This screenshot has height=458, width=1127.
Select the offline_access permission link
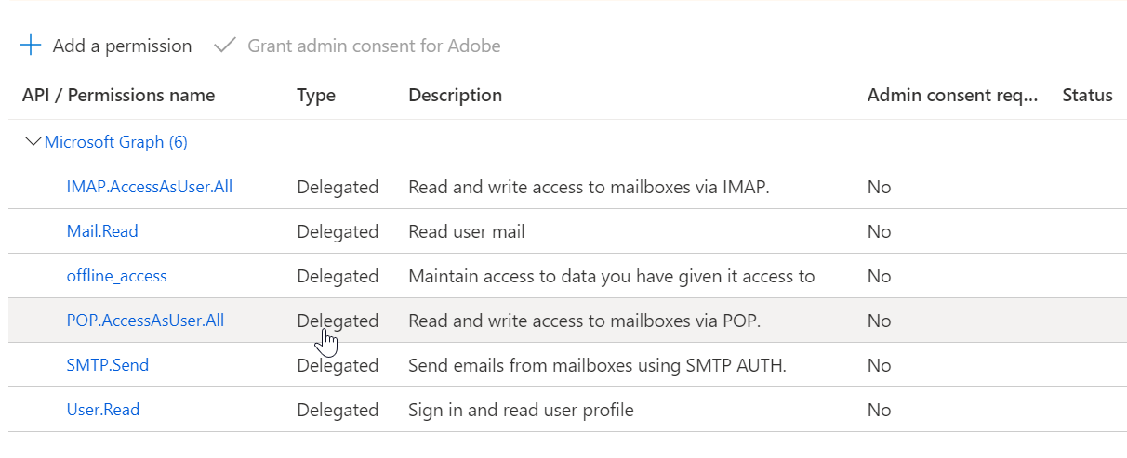(x=117, y=276)
